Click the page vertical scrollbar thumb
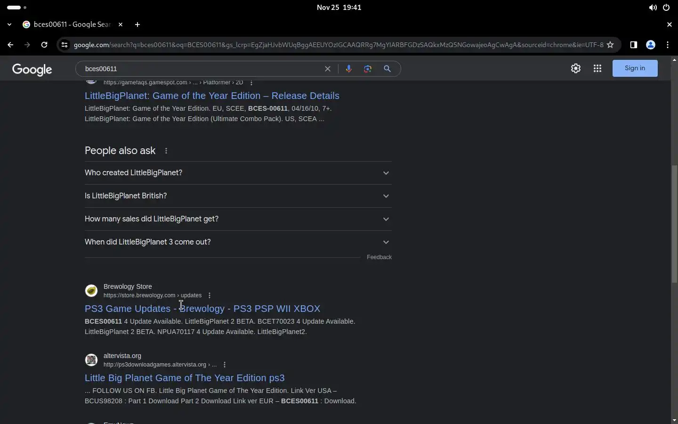The height and width of the screenshot is (424, 678). [674, 224]
